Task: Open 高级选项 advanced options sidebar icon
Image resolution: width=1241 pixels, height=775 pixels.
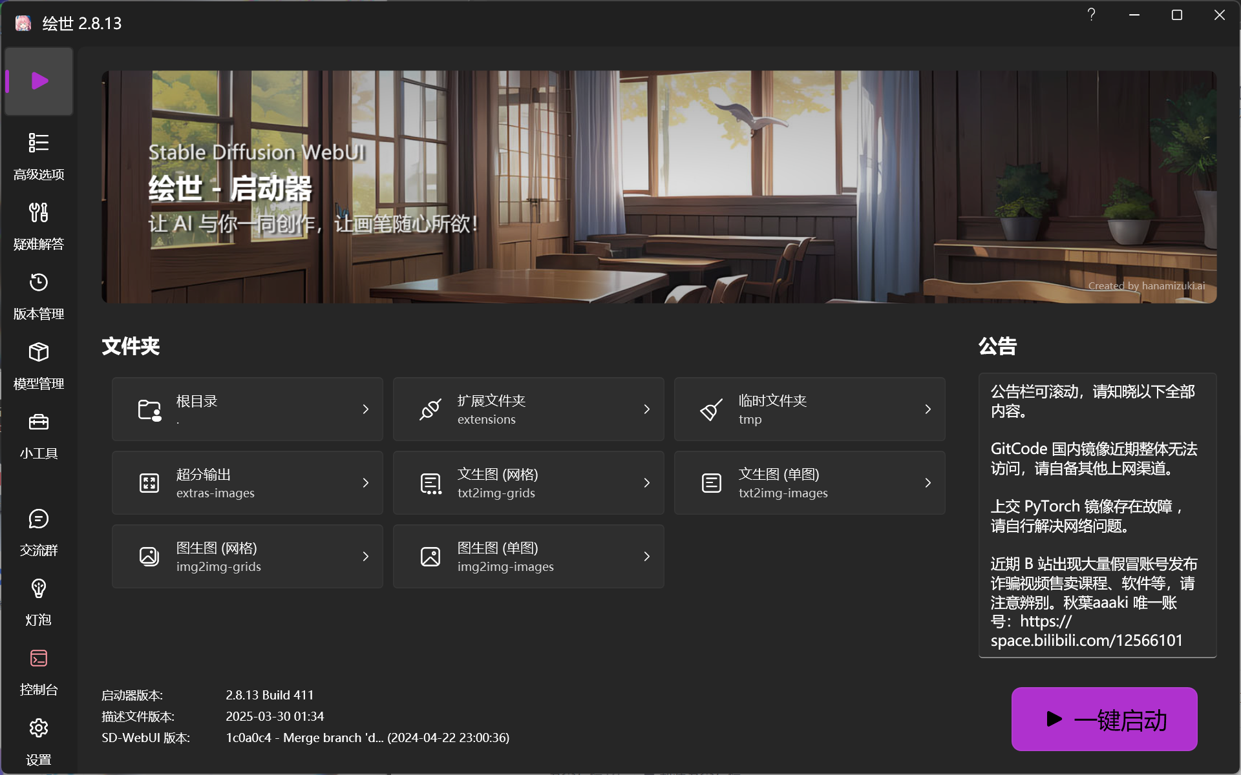Action: 39,143
